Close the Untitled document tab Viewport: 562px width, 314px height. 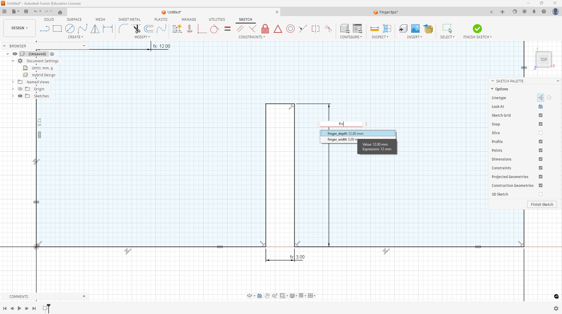(x=277, y=12)
